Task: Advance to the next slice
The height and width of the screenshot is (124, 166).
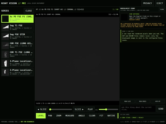Action: 79,109
